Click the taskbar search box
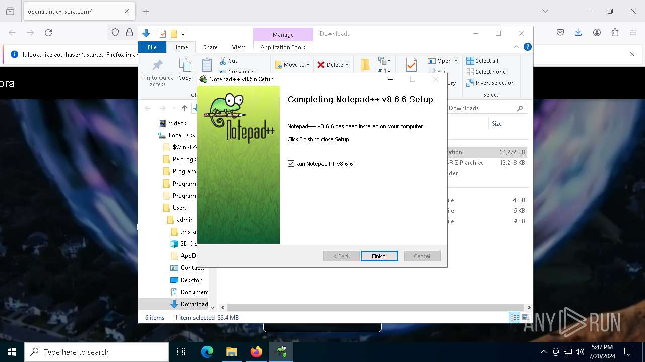The width and height of the screenshot is (645, 362). [x=97, y=352]
